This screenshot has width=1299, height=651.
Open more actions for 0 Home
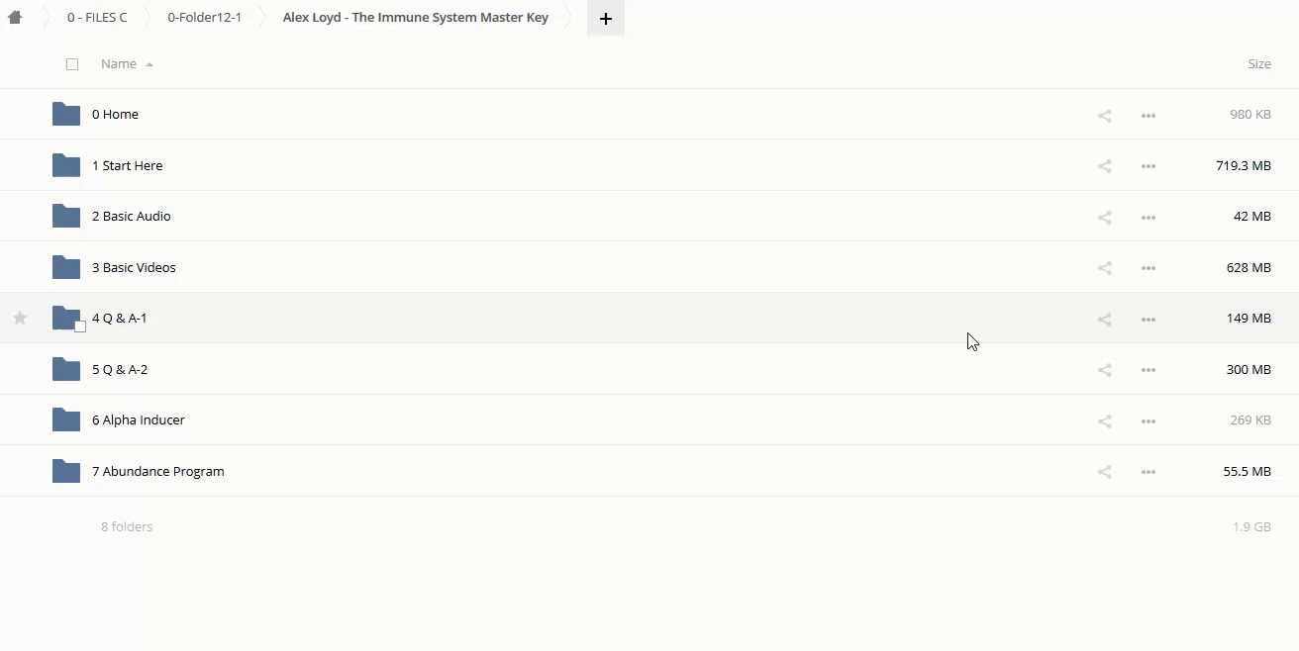[1149, 116]
